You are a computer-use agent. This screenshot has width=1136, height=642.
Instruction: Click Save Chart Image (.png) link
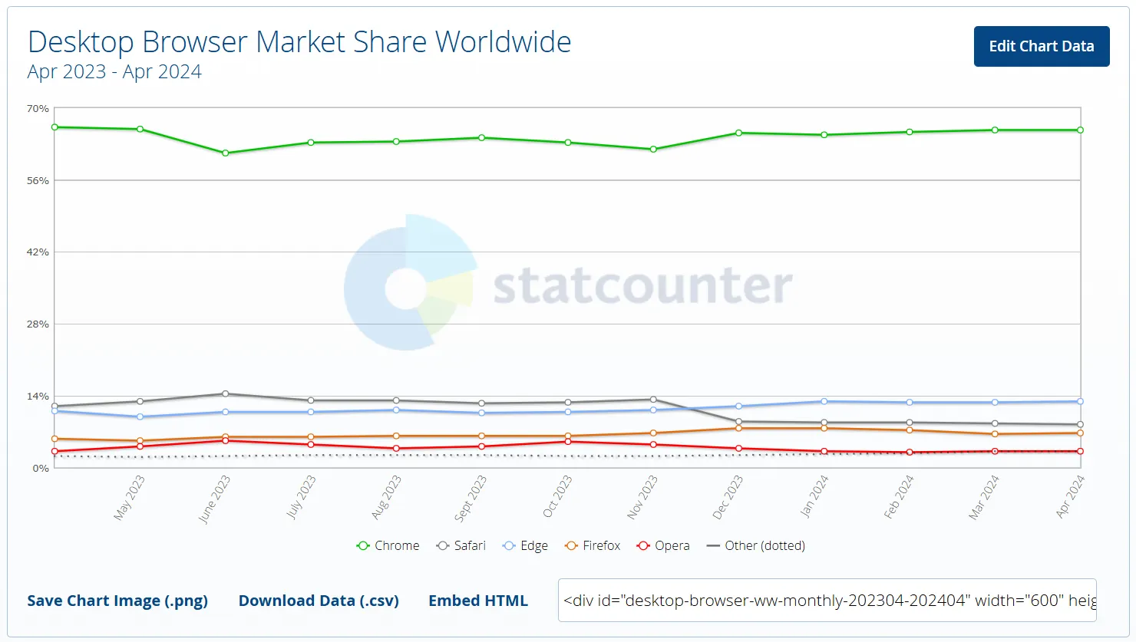point(117,601)
